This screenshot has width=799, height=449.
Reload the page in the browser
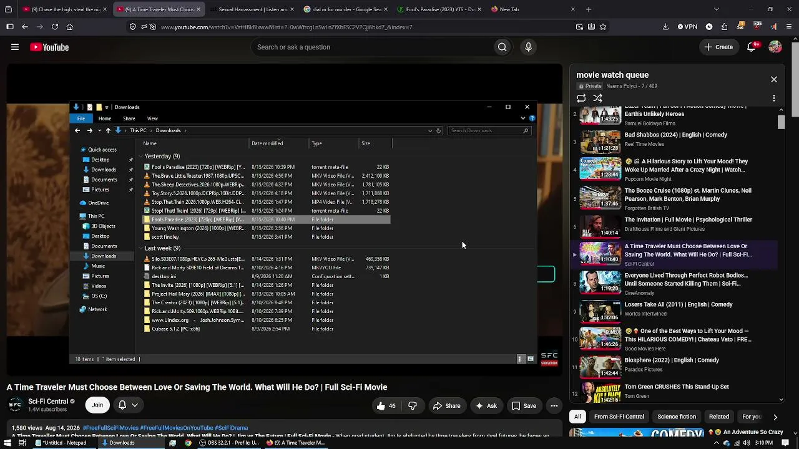click(55, 27)
